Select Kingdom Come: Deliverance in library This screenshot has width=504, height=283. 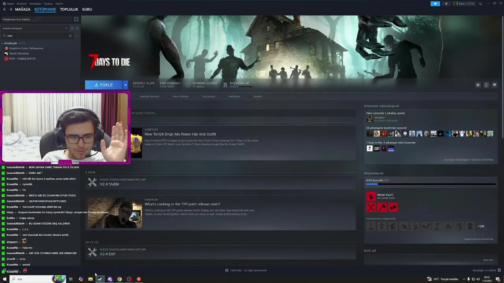(x=26, y=48)
